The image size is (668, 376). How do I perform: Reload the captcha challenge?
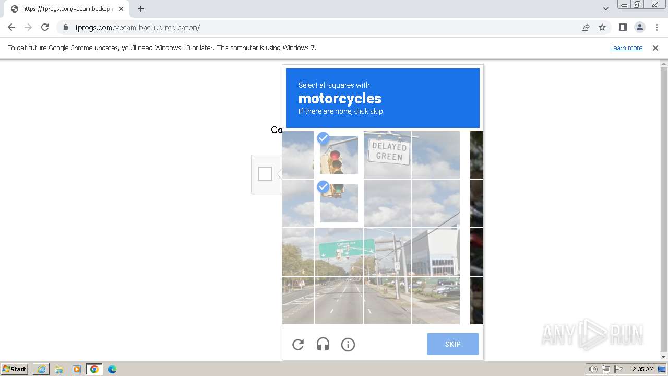(x=298, y=345)
